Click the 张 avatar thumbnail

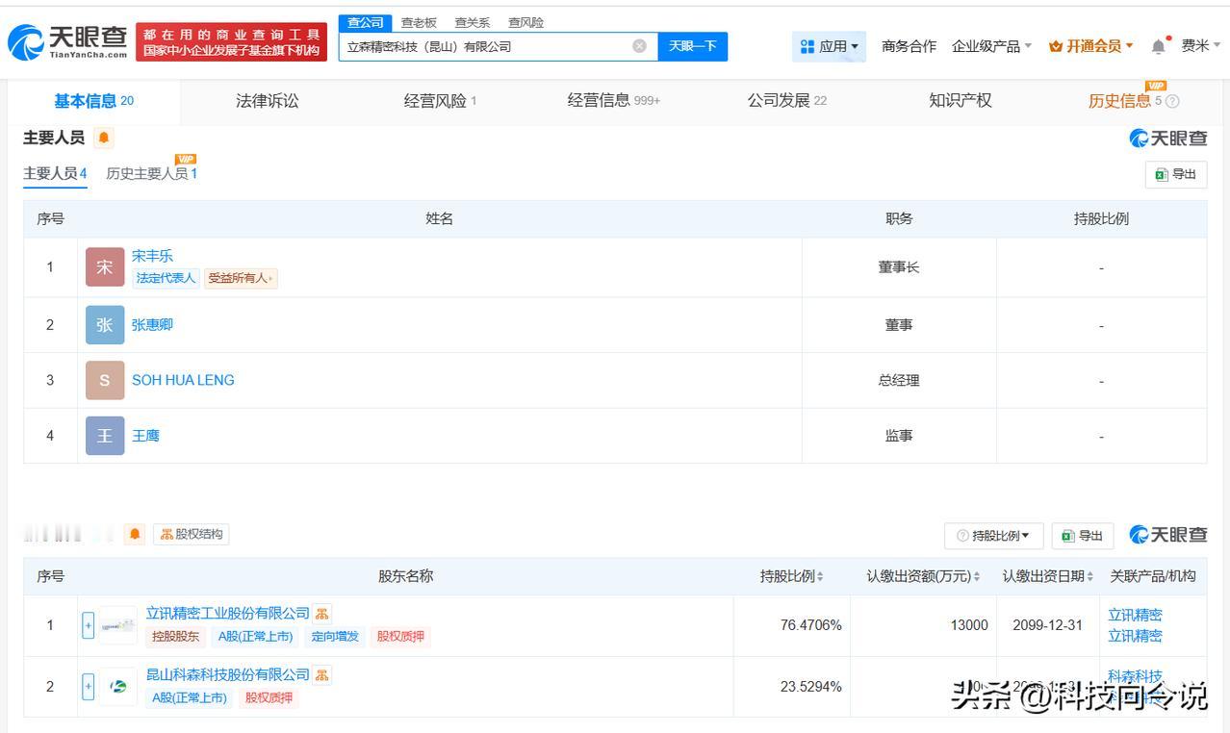(105, 325)
